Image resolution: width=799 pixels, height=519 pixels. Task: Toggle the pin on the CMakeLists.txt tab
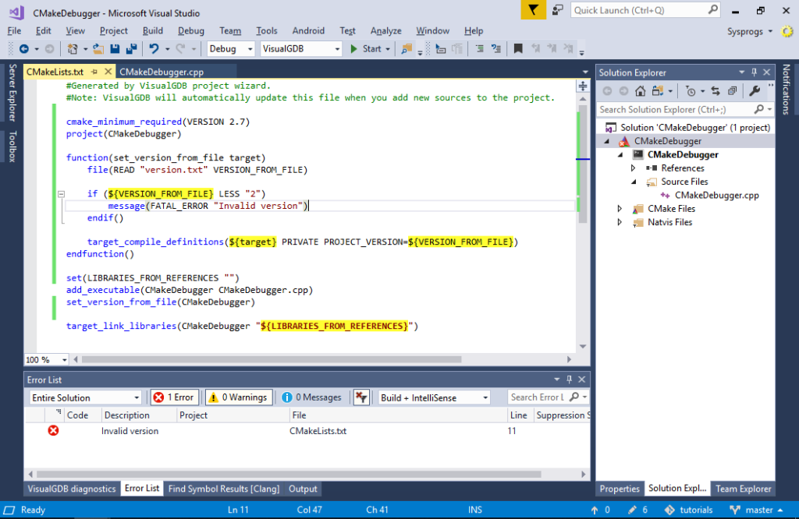[x=94, y=72]
